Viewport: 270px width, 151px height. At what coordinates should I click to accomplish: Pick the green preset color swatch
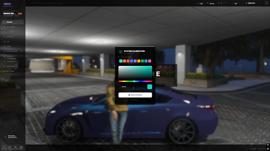(142, 61)
